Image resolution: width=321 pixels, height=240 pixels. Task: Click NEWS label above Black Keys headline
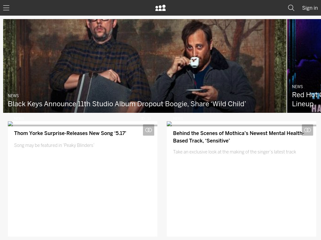click(13, 96)
